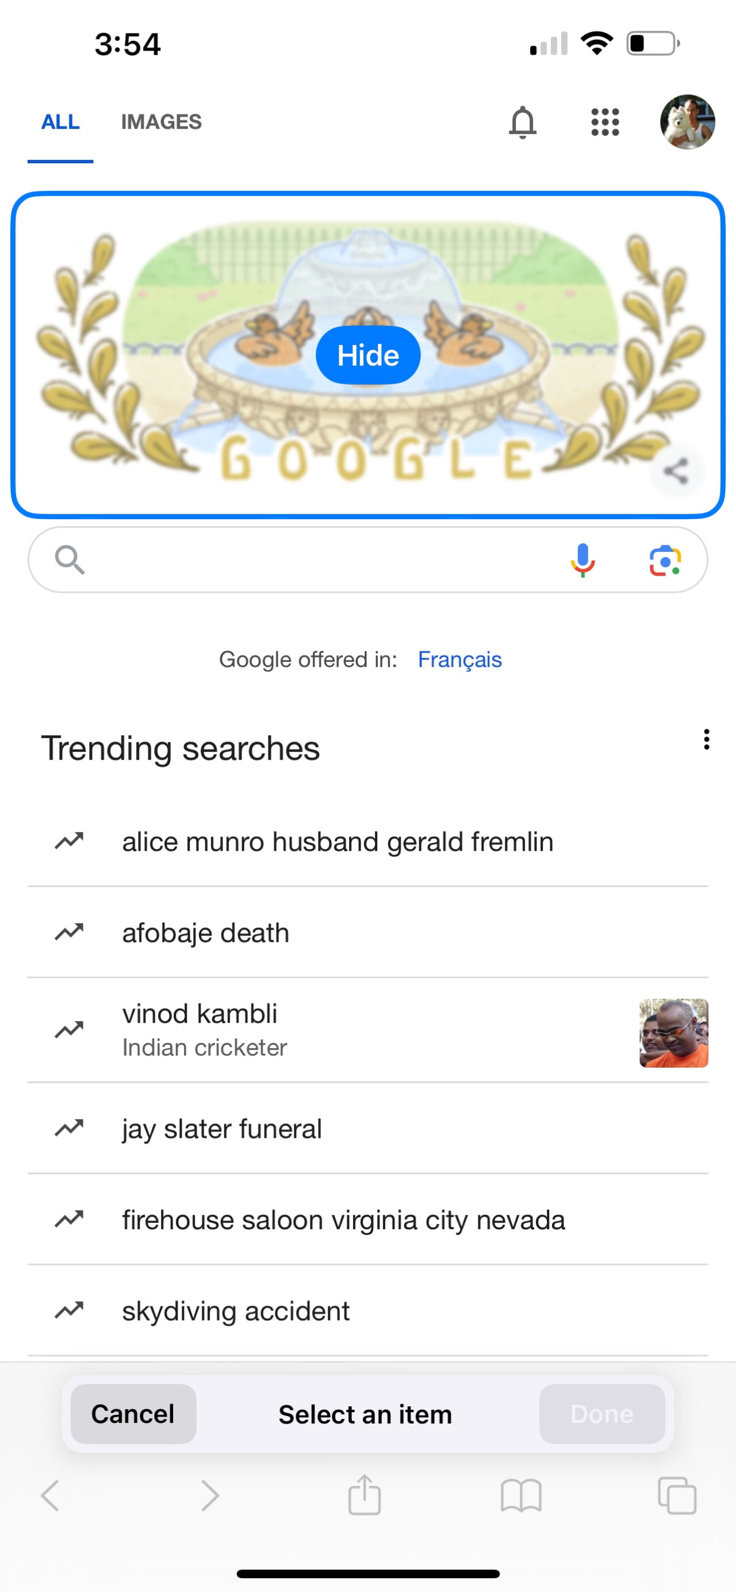736x1592 pixels.
Task: Tap the magnifier icon in search bar
Action: (x=69, y=560)
